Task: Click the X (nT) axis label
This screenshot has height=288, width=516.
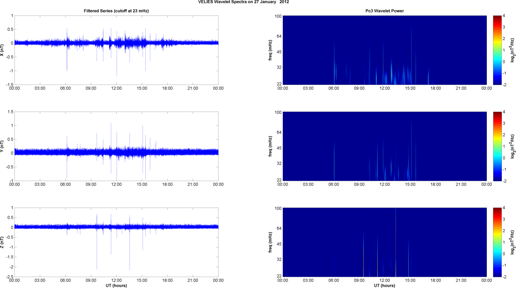Action: (x=2, y=50)
